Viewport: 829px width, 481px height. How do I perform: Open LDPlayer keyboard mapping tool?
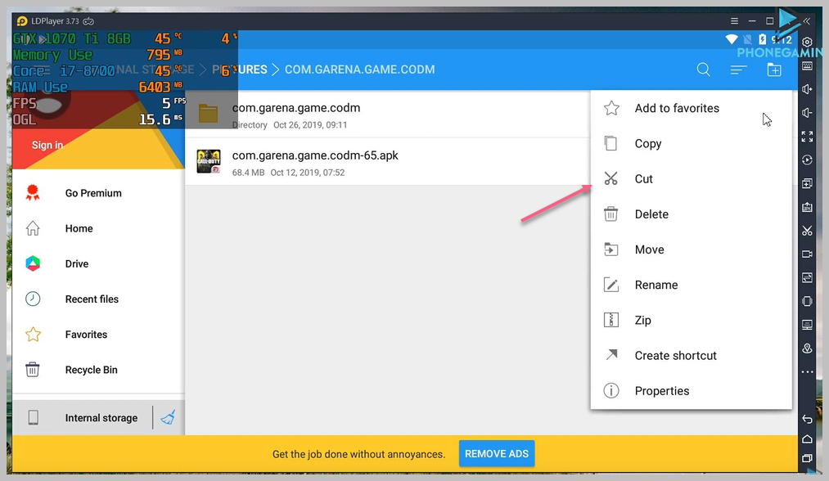pos(807,65)
